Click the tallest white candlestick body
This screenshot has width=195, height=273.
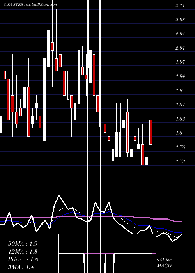(x=44, y=99)
